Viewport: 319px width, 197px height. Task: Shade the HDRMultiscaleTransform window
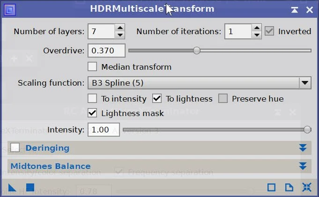(x=294, y=9)
